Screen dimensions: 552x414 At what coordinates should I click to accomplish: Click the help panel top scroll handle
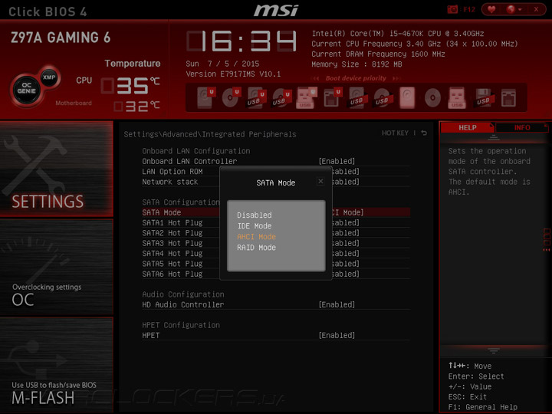coord(494,138)
